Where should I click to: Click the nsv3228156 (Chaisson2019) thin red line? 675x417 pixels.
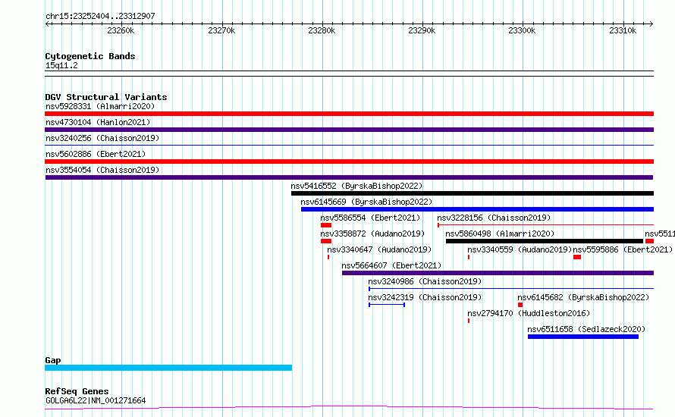click(x=545, y=225)
